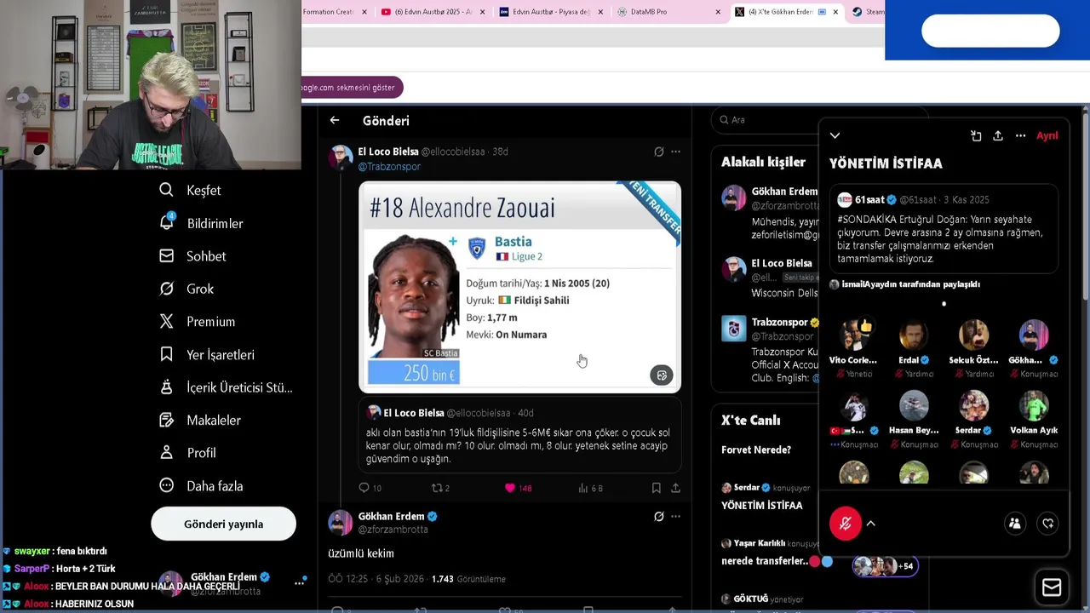Collapse the Spaces panel with the chevron
The image size is (1090, 613).
(835, 135)
